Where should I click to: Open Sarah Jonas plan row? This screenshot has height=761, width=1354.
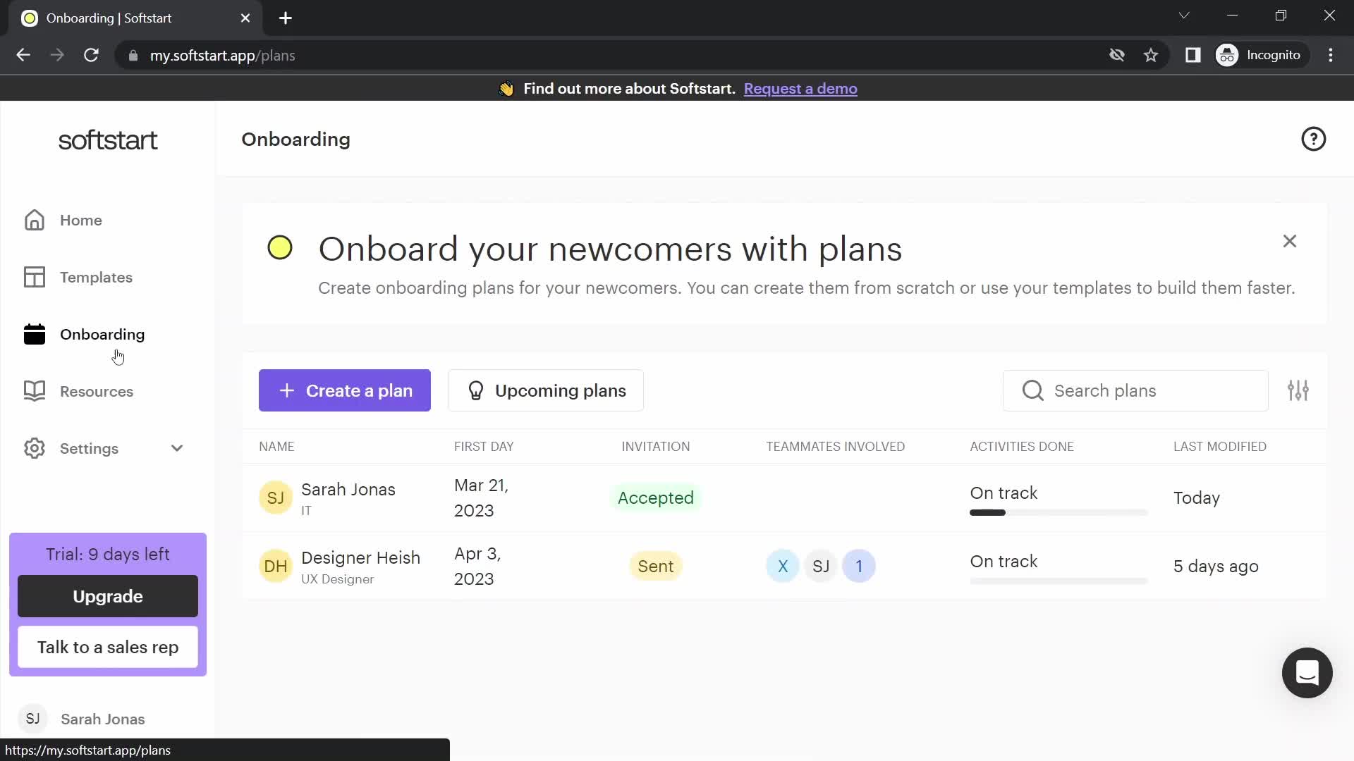point(784,497)
